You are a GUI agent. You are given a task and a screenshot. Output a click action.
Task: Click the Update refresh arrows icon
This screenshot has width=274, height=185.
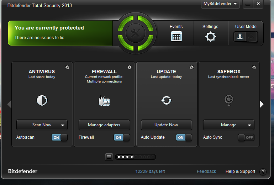(167, 100)
